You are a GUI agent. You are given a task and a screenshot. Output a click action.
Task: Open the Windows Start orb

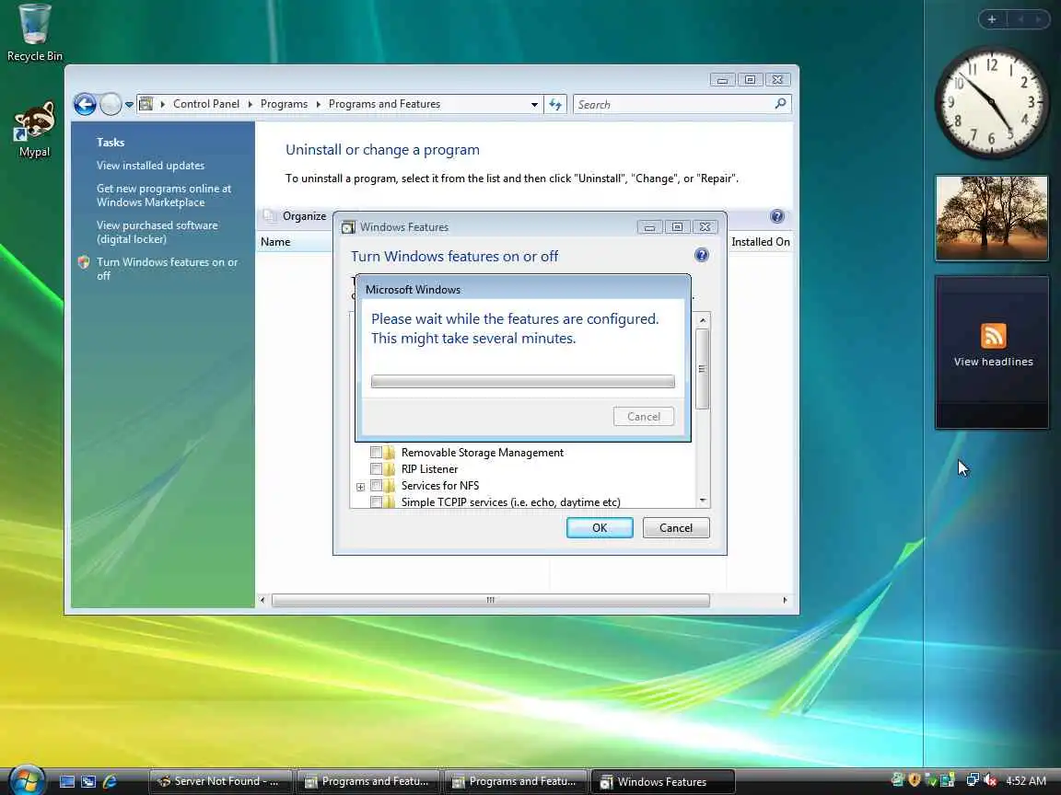pos(26,781)
